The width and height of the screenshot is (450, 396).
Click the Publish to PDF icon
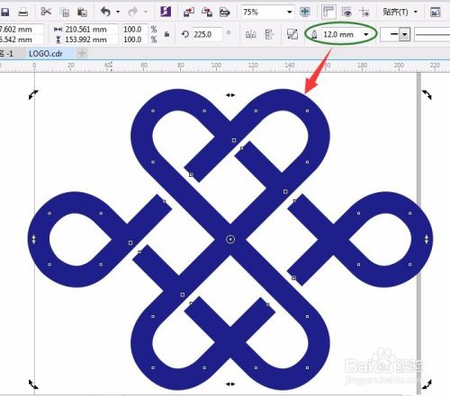point(225,12)
